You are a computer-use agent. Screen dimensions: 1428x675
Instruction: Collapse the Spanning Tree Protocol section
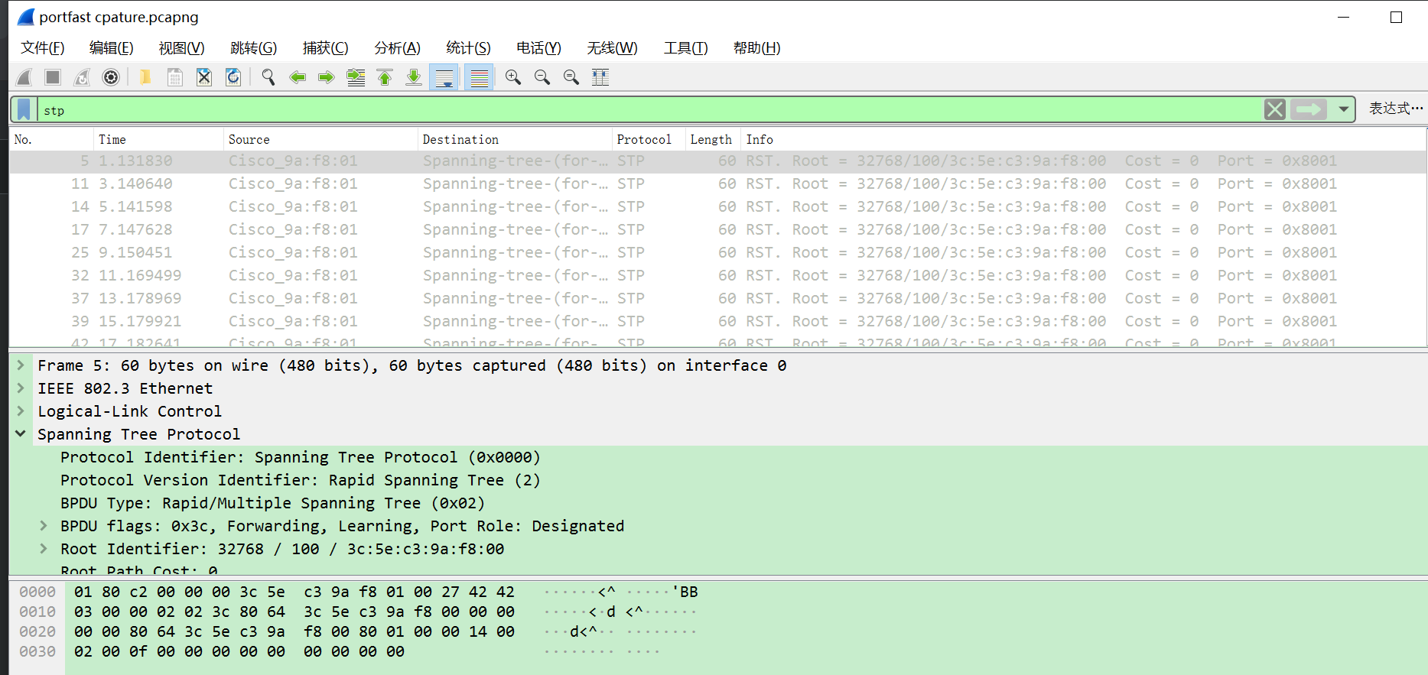pyautogui.click(x=21, y=434)
